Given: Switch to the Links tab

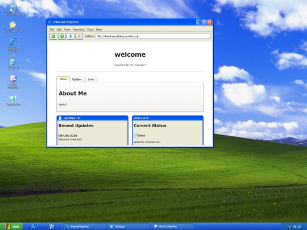Looking at the screenshot, I should (x=91, y=79).
